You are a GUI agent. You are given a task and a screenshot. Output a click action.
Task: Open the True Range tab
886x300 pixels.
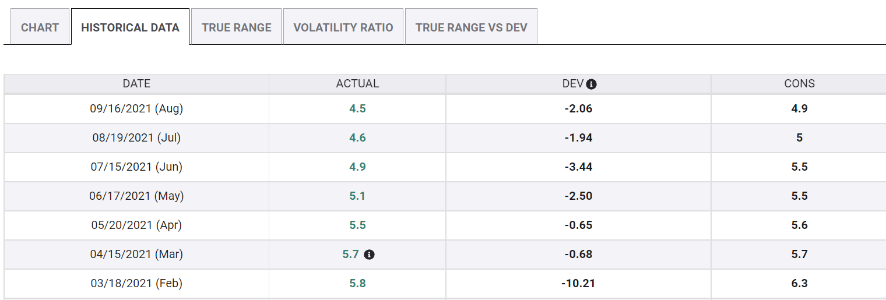(237, 27)
